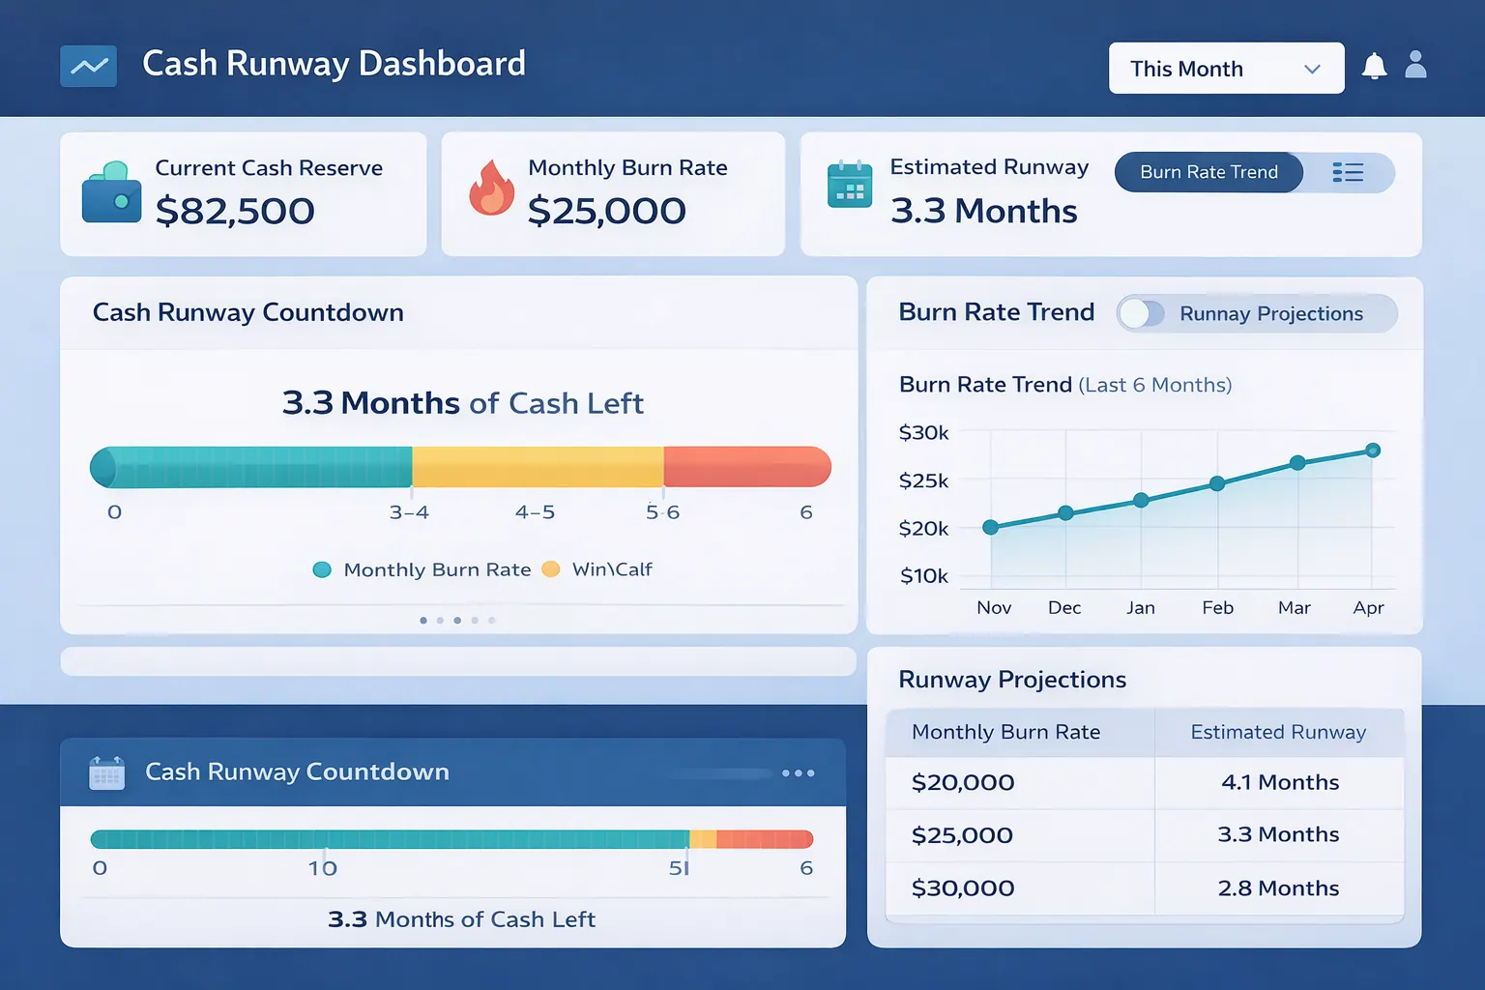Click the 4–5 scale label under runway bar

tap(535, 512)
